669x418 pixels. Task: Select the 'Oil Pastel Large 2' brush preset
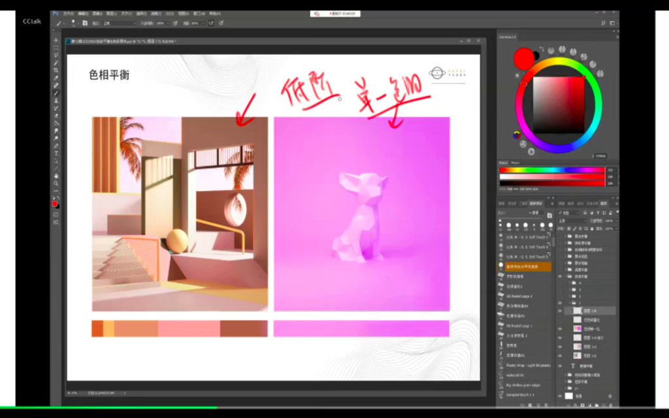pos(519,296)
